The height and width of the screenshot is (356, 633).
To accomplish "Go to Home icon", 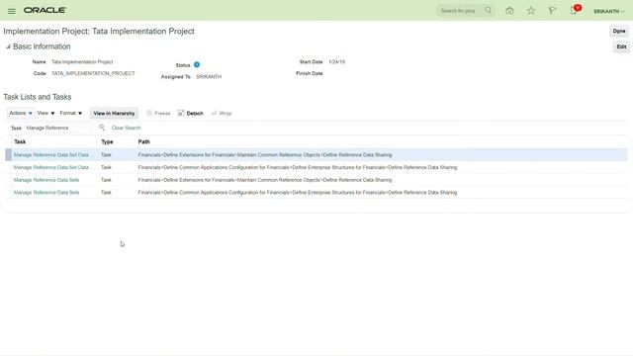I will tap(509, 11).
